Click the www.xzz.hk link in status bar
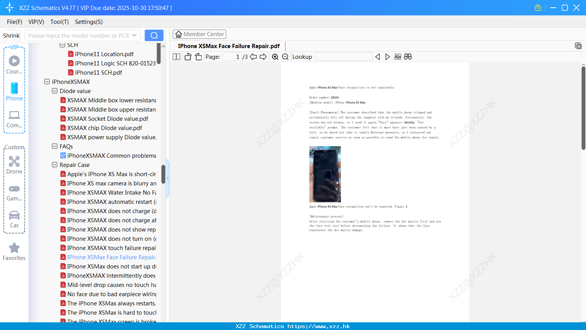Image resolution: width=586 pixels, height=330 pixels. [x=319, y=326]
